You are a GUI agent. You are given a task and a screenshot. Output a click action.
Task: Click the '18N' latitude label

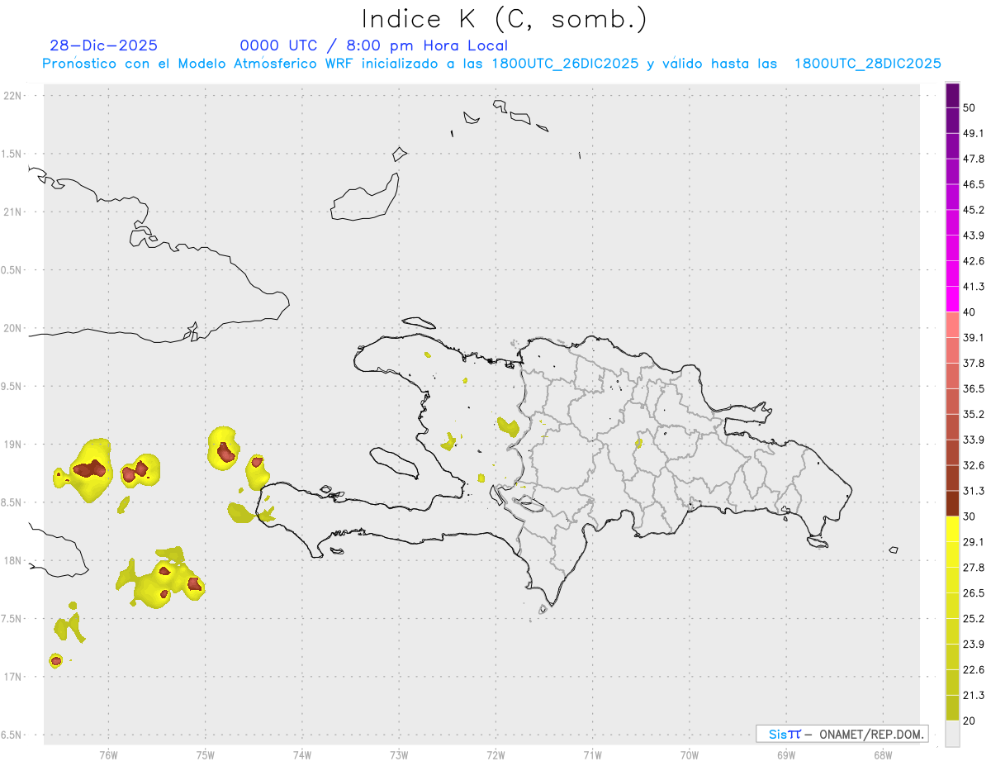pos(13,560)
